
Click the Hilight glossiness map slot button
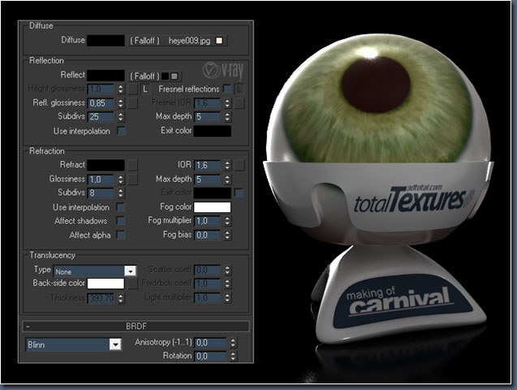(133, 89)
